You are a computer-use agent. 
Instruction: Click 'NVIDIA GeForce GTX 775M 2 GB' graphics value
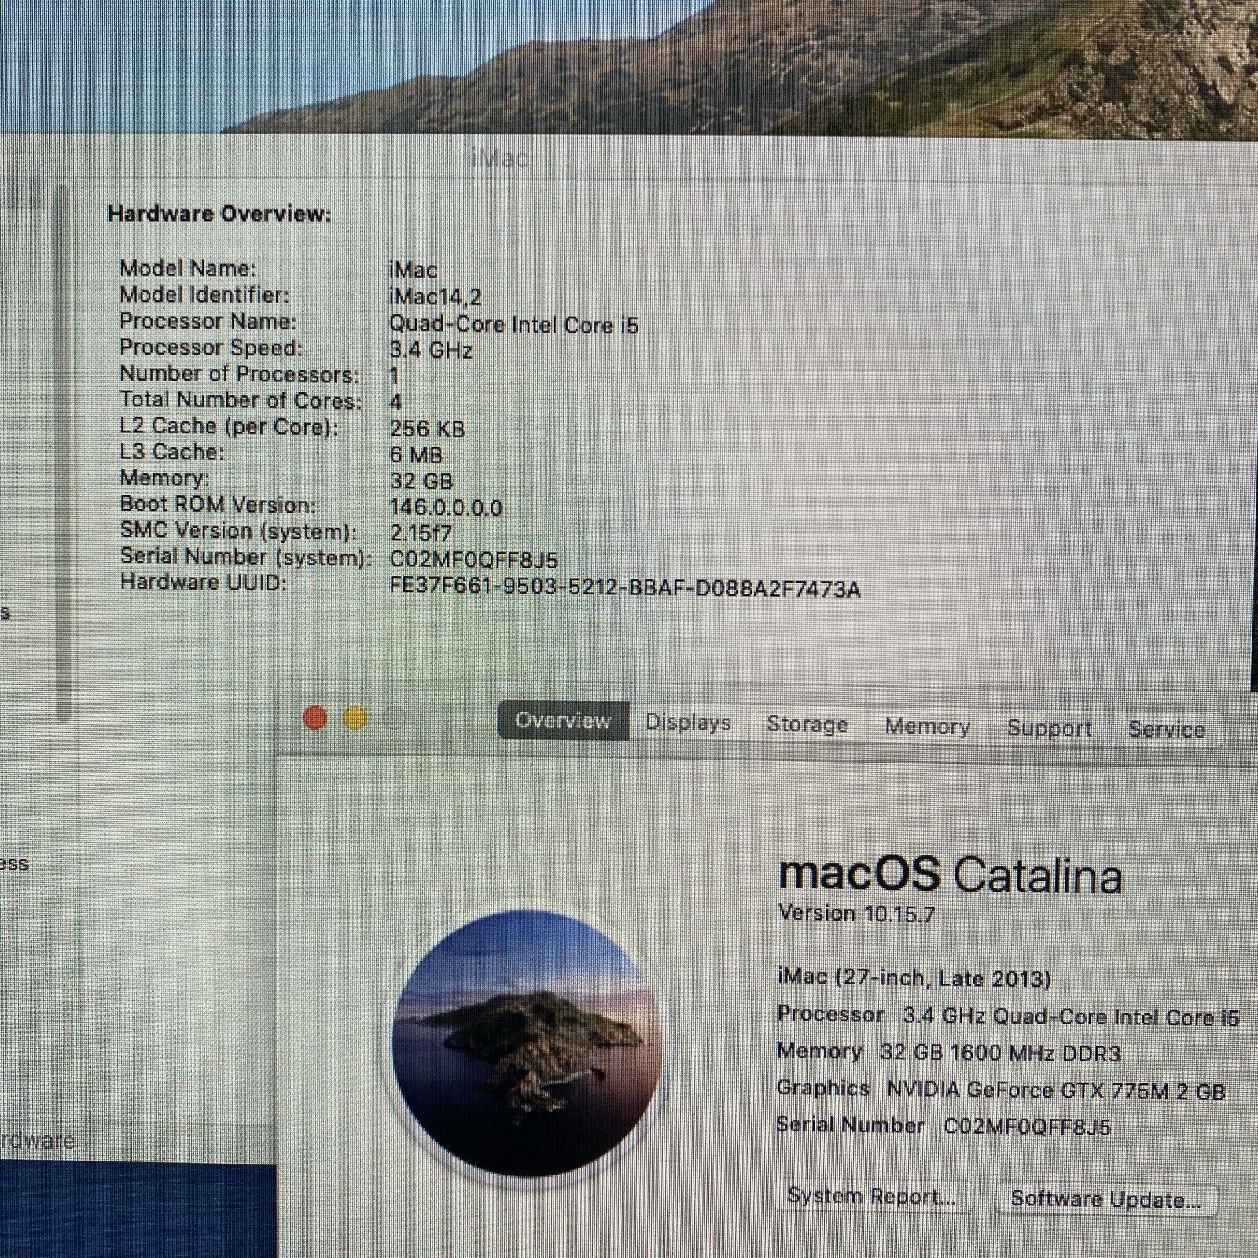coord(1056,1090)
